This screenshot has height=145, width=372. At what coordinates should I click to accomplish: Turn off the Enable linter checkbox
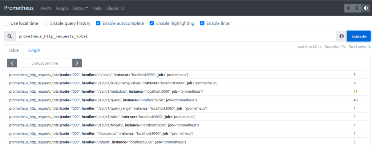[202, 23]
